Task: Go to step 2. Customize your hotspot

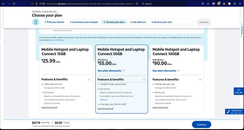Action: (x=84, y=22)
